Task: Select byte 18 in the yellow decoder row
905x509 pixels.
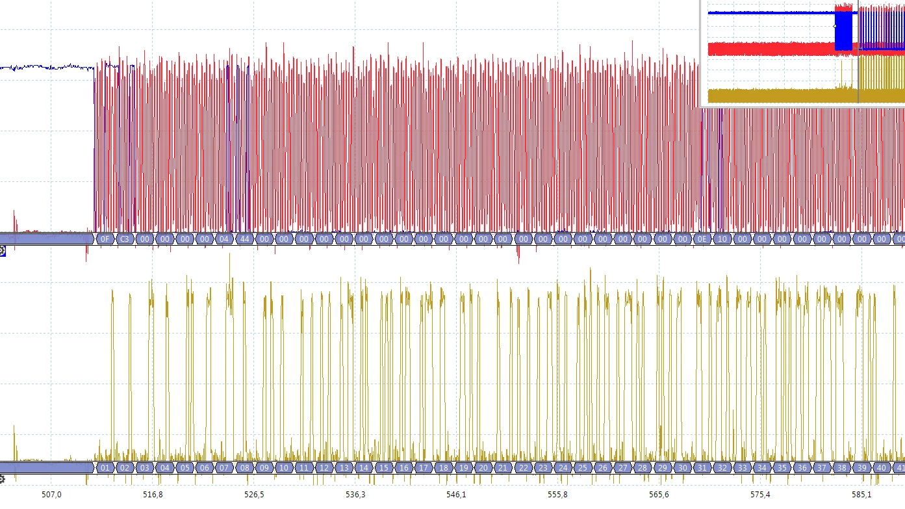Action: [444, 467]
